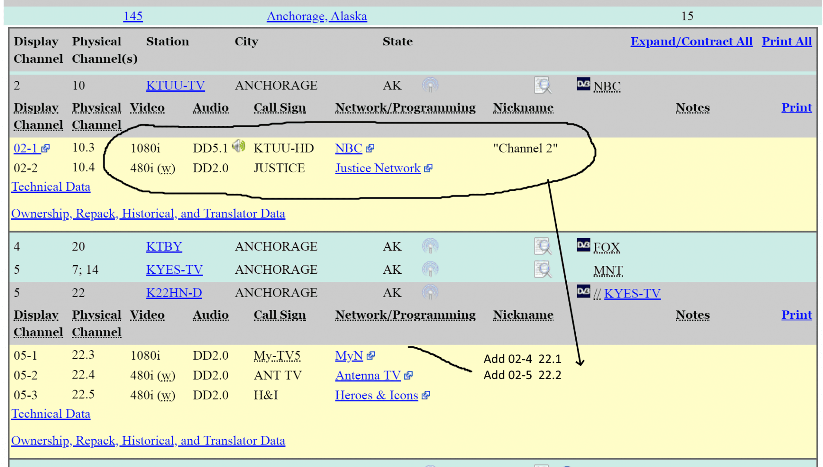Click the MNT affiliation label
Screen dimensions: 823x467
(x=608, y=270)
